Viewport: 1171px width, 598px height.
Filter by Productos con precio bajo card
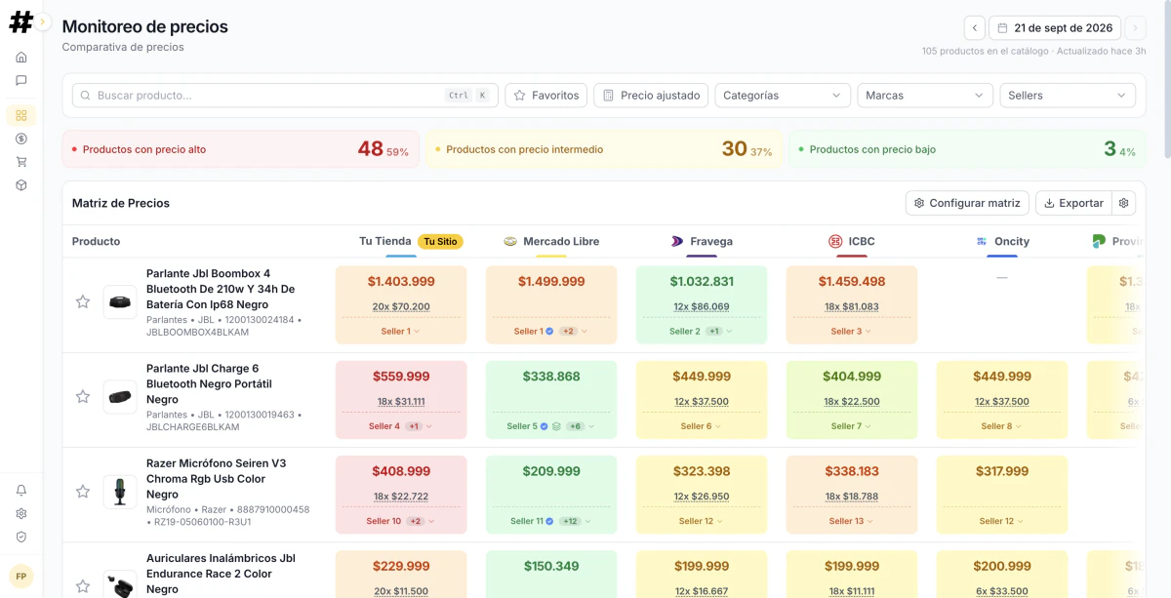click(x=967, y=149)
